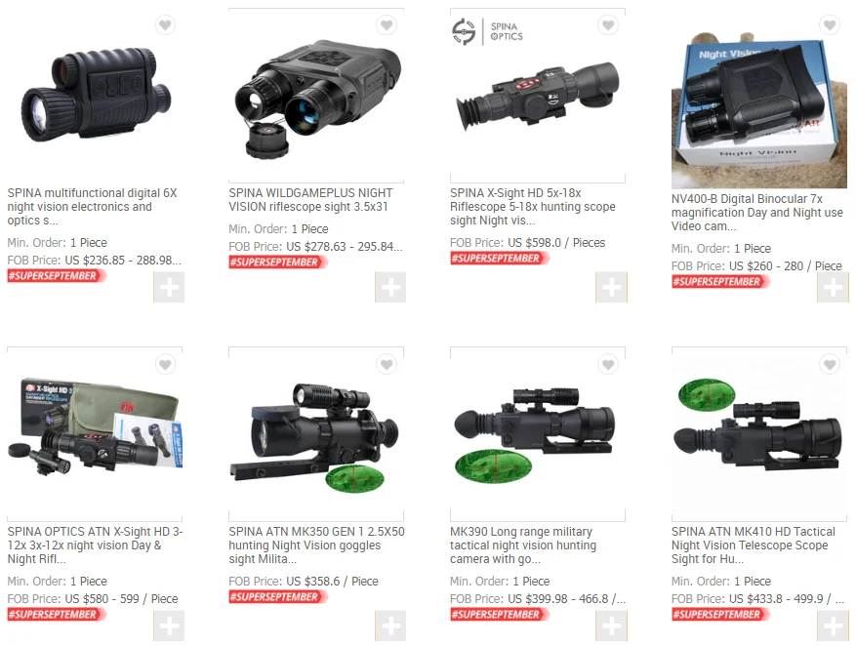Click plus button under ATN X-Sight HD 3-12x
This screenshot has width=856, height=646.
point(169,626)
